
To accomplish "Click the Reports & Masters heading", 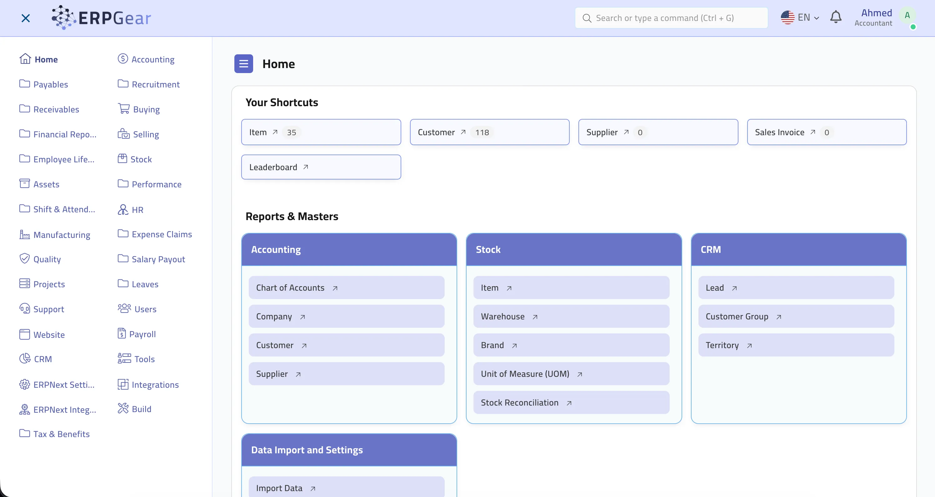I will [292, 216].
